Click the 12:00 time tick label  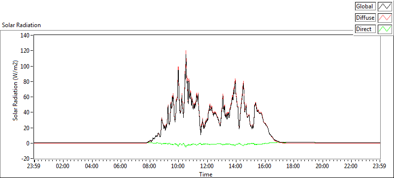207,166
